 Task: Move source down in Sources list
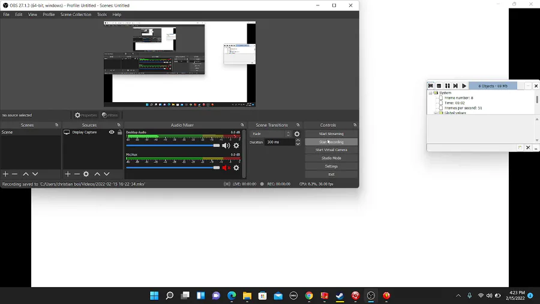[x=107, y=174]
